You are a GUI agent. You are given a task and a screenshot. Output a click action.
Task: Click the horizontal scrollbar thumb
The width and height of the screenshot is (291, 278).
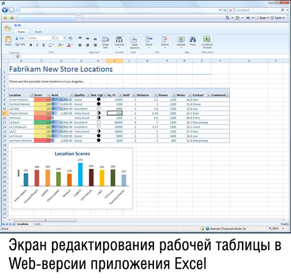click(x=45, y=220)
